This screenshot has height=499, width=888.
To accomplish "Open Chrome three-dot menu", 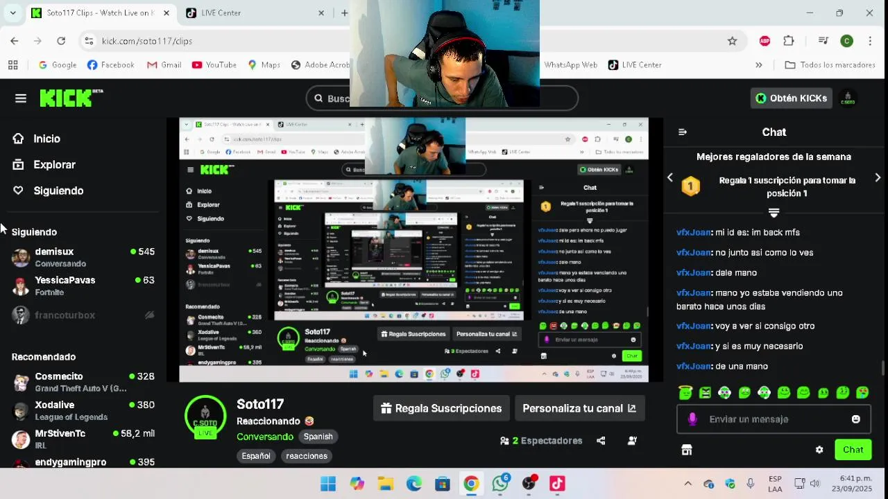I will click(870, 41).
